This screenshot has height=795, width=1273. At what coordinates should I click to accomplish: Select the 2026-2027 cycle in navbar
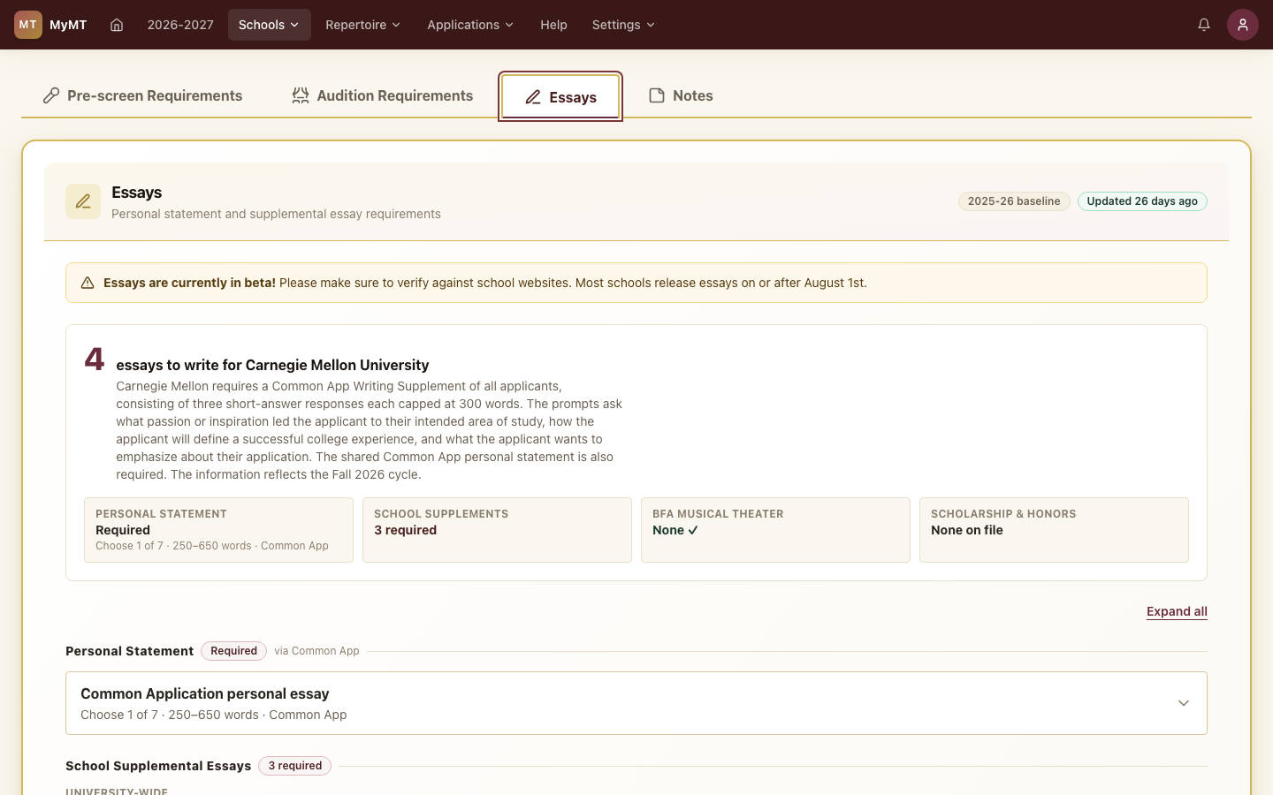(180, 25)
